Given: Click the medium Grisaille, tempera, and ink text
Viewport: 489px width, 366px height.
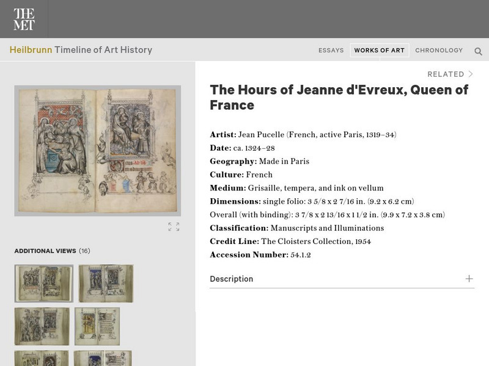Looking at the screenshot, I should (315, 188).
